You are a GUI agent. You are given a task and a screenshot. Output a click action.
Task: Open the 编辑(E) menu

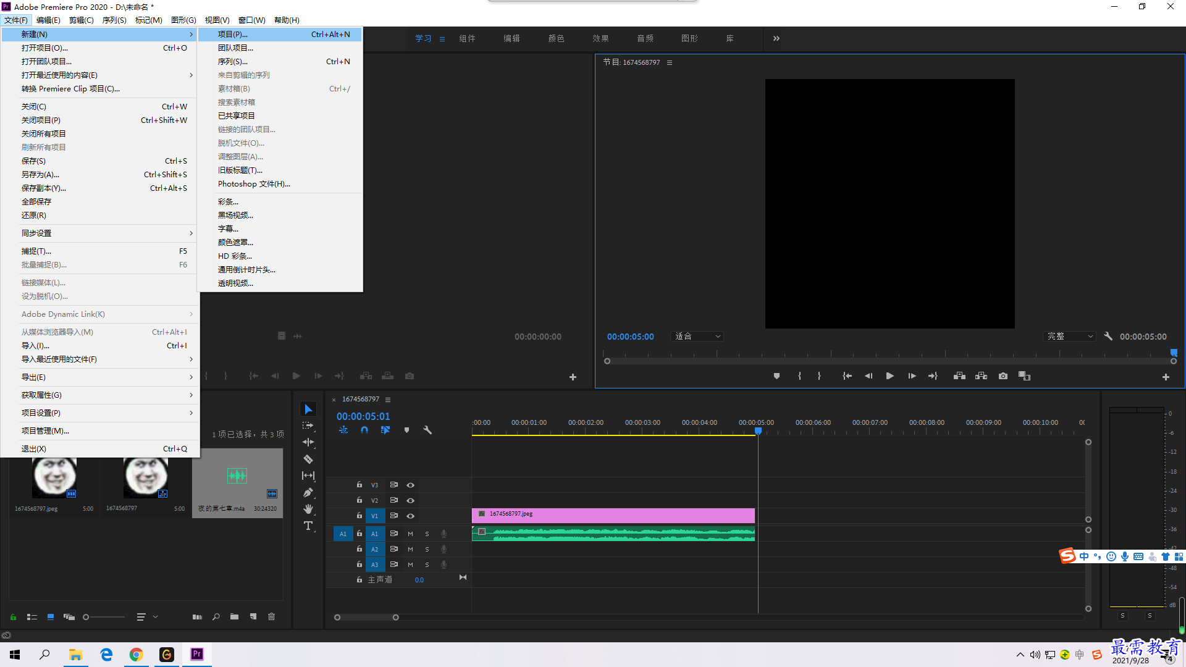pyautogui.click(x=48, y=20)
